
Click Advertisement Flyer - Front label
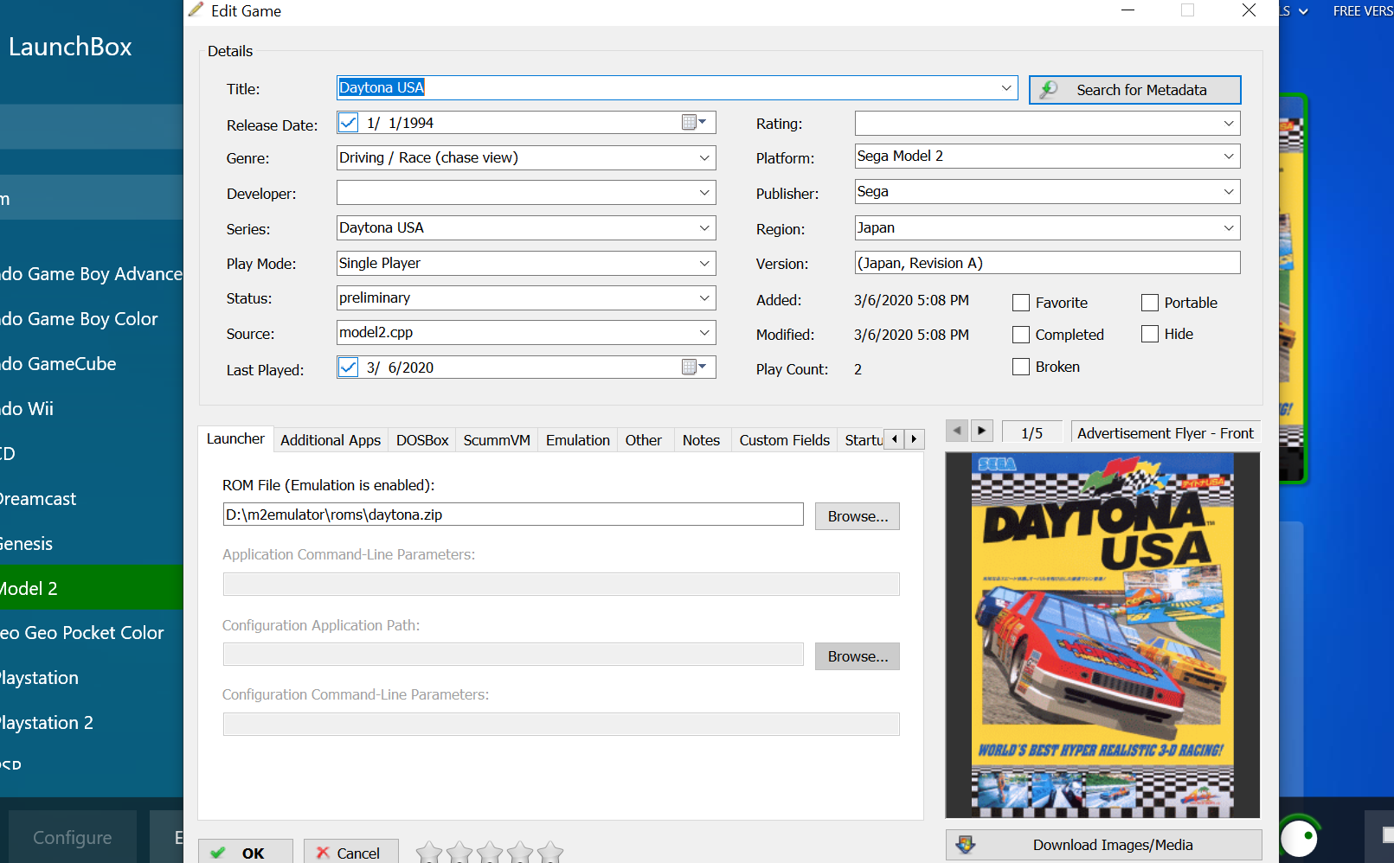1165,433
